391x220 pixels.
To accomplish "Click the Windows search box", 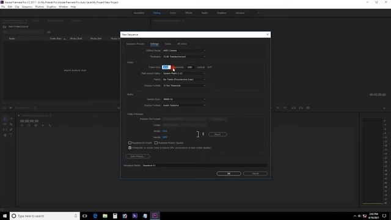I will (45, 216).
